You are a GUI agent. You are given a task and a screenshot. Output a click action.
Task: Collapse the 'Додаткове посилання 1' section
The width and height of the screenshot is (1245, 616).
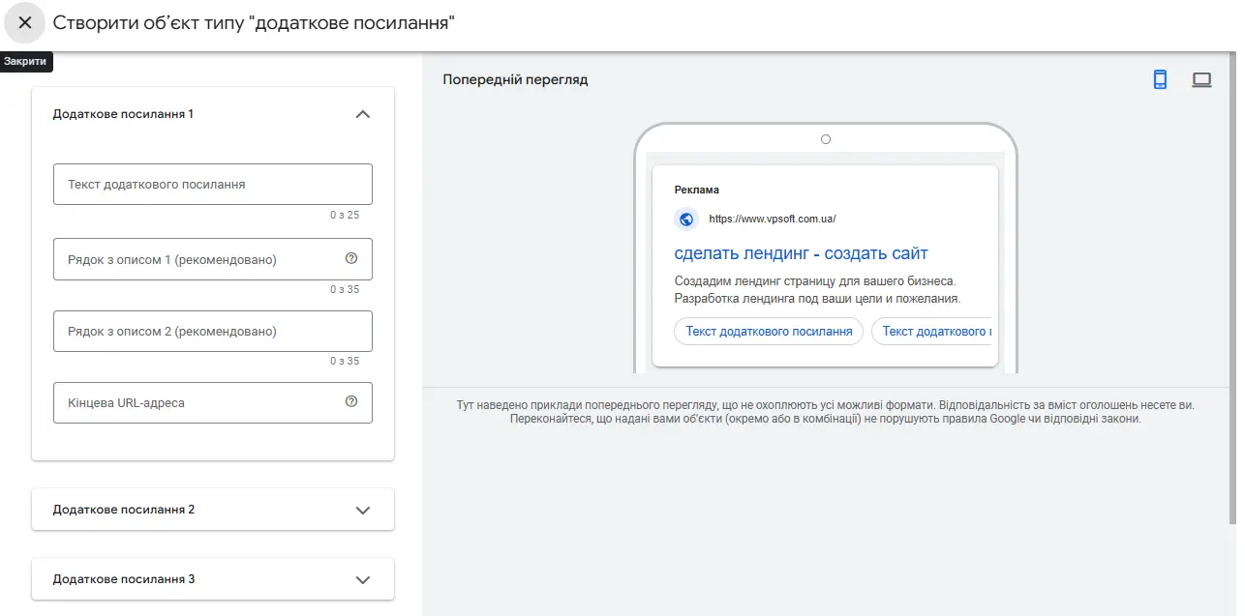pos(363,114)
